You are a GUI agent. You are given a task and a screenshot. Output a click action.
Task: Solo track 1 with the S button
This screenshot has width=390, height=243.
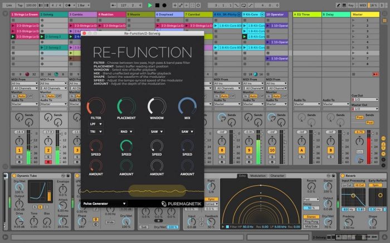coord(19,157)
